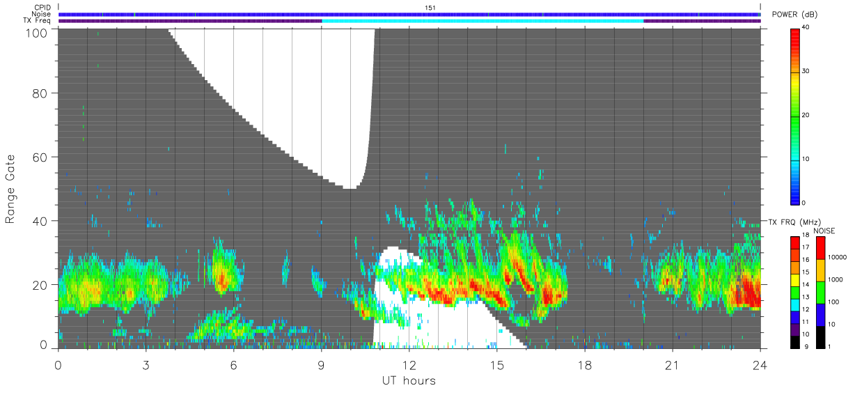Screen dimensions: 855x395
Task: Click the 24 tick on UT hours axis
Action: [x=760, y=364]
